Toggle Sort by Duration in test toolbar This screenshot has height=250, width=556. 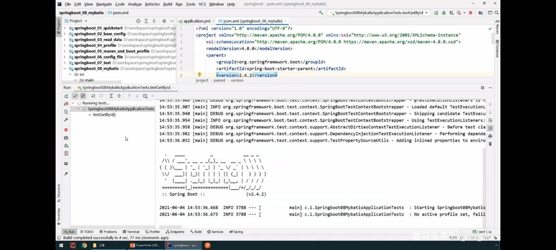[101, 96]
